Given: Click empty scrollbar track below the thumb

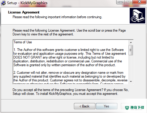Looking at the screenshot, I should click(x=131, y=67).
